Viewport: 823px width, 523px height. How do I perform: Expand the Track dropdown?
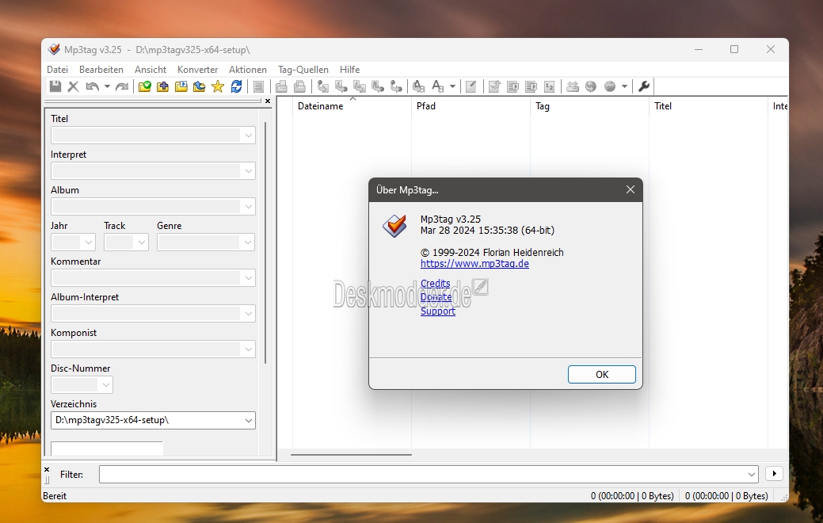[141, 242]
